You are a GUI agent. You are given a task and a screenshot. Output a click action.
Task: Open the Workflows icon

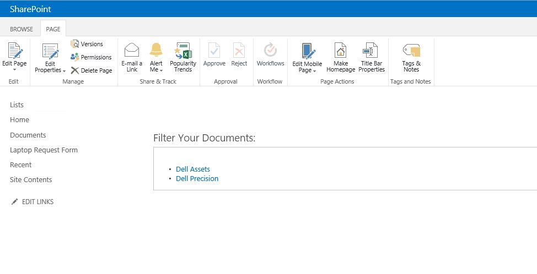coord(271,50)
